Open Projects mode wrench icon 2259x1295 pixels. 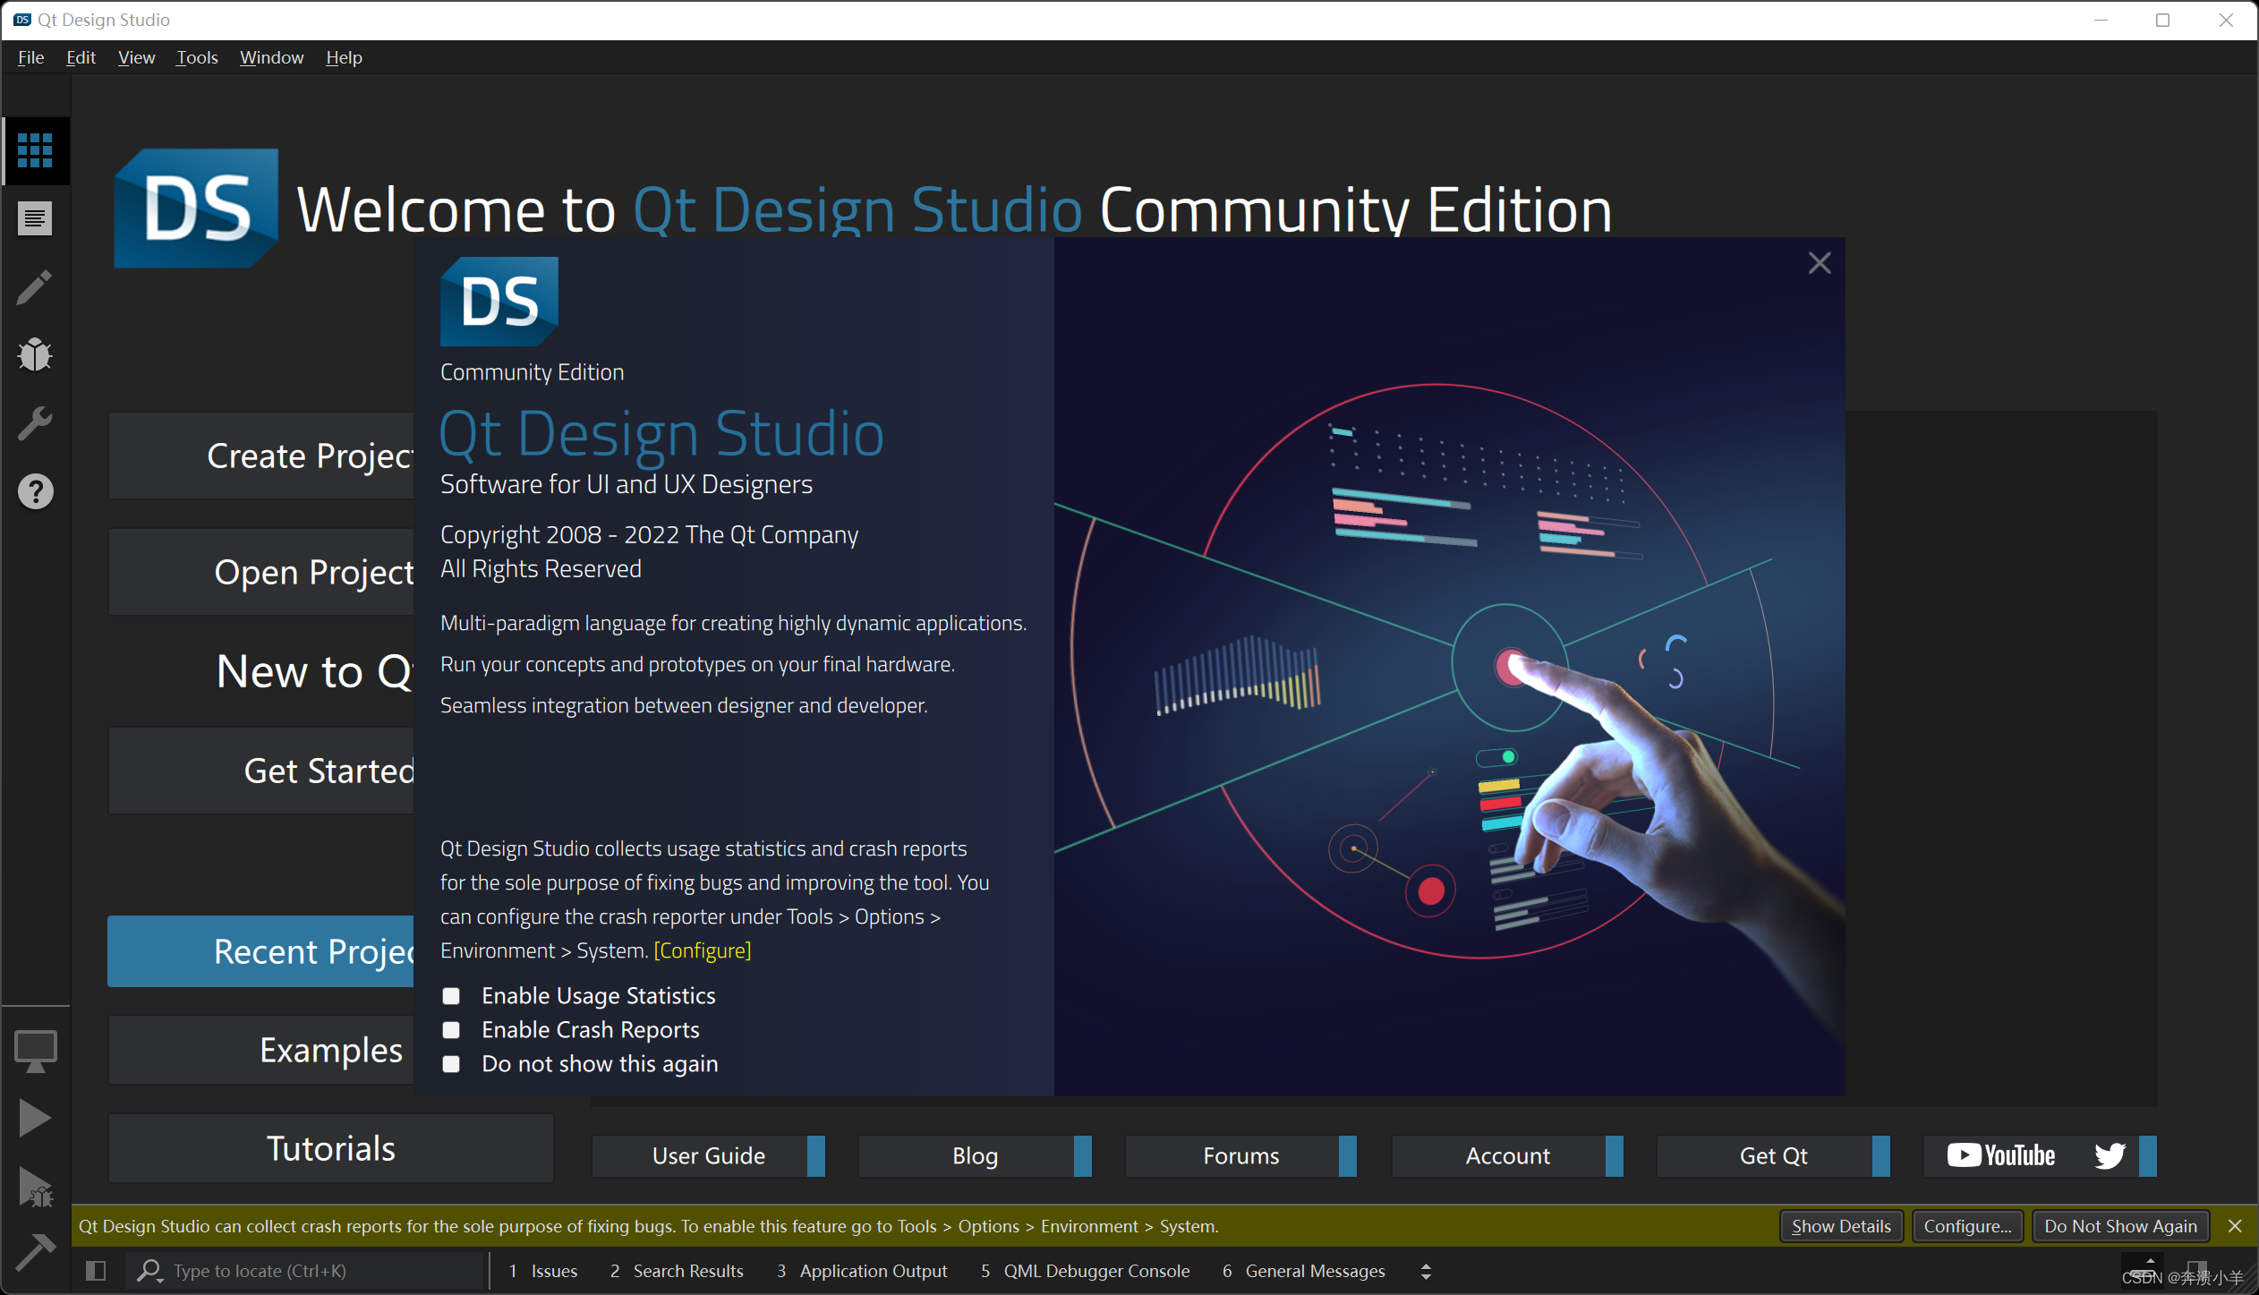pyautogui.click(x=35, y=423)
